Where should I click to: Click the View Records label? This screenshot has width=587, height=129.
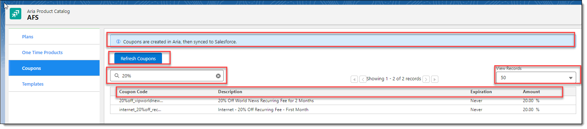coord(509,68)
